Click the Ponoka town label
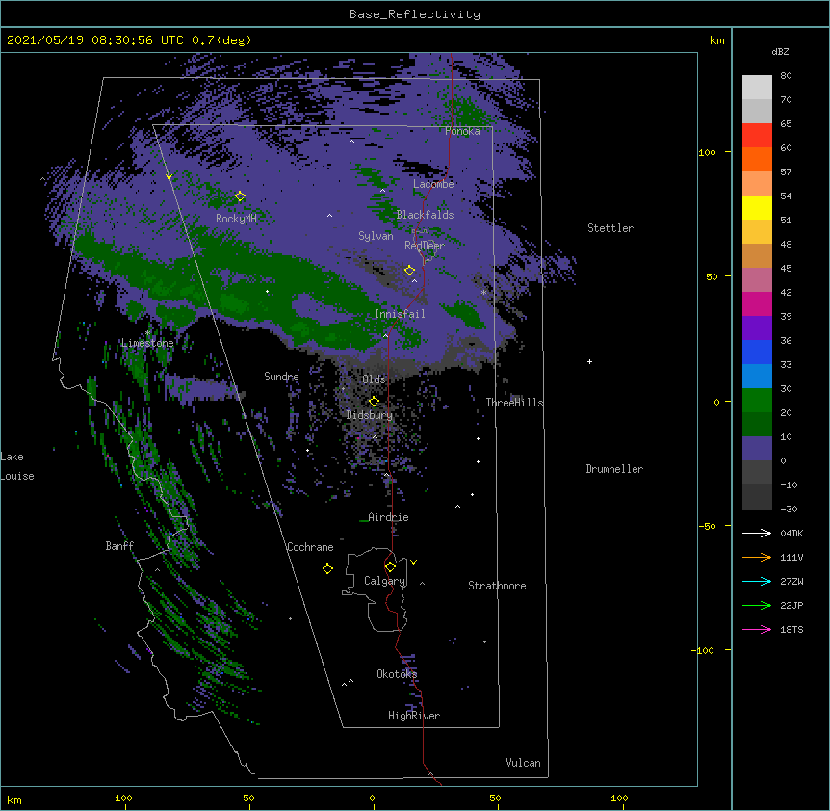This screenshot has height=811, width=830. (x=462, y=131)
